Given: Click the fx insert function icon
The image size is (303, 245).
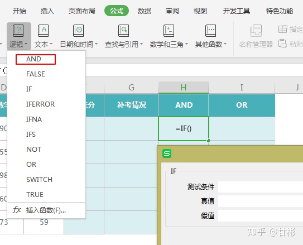Looking at the screenshot, I should pos(17,210).
